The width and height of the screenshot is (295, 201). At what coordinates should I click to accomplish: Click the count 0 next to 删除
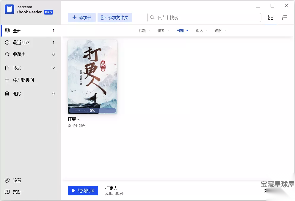click(54, 94)
